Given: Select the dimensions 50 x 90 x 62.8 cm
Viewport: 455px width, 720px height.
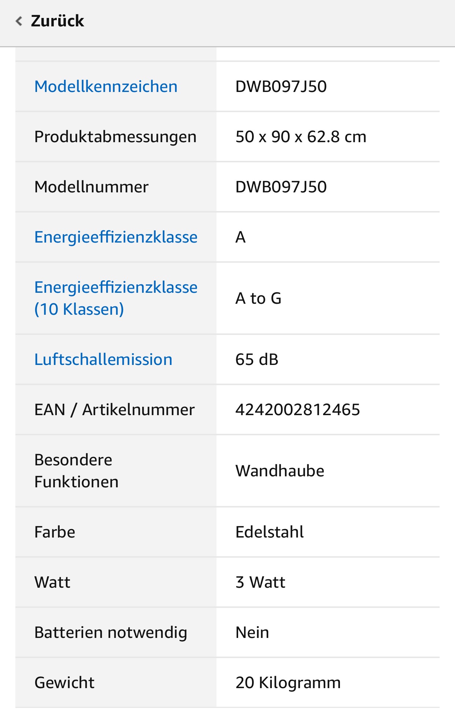Looking at the screenshot, I should pos(301,137).
